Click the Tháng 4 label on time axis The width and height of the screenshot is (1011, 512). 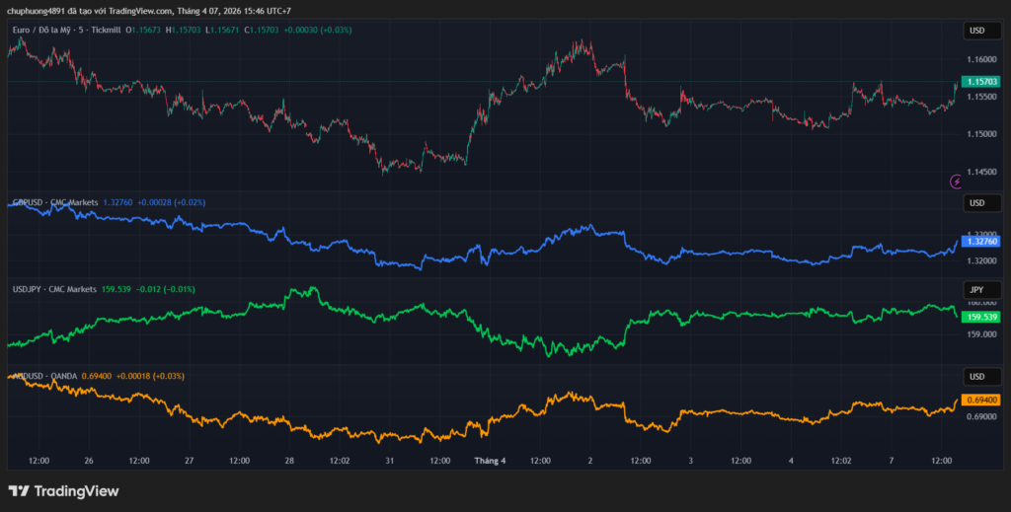(x=490, y=461)
